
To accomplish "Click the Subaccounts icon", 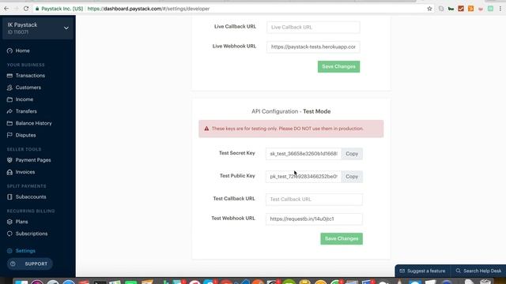I will coord(9,196).
